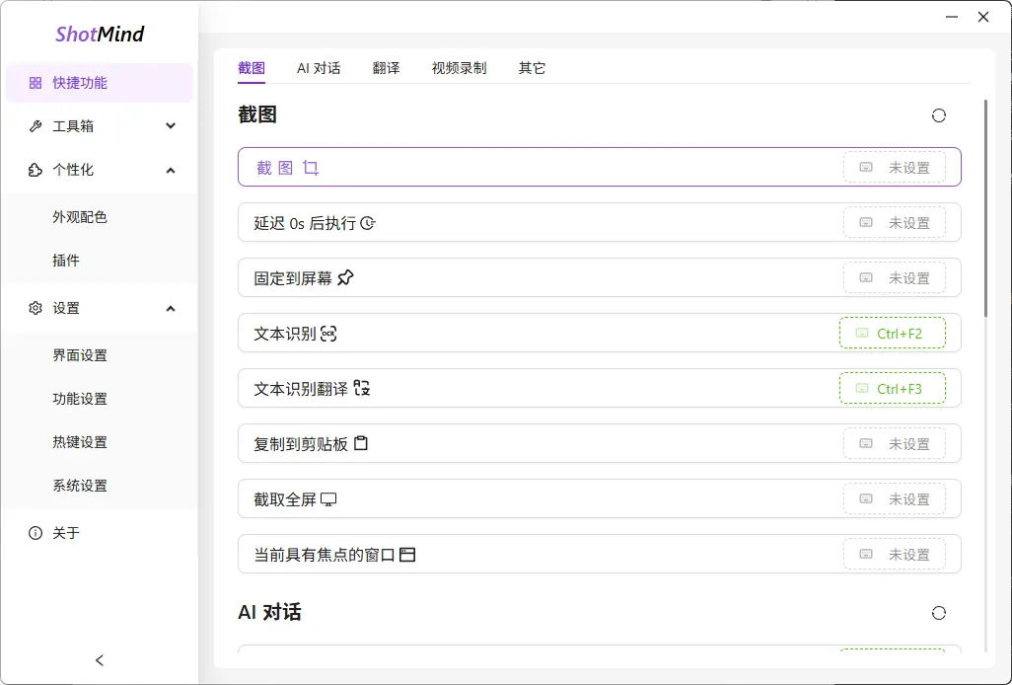Click the 文本识别 label
The height and width of the screenshot is (685, 1012).
[x=285, y=334]
